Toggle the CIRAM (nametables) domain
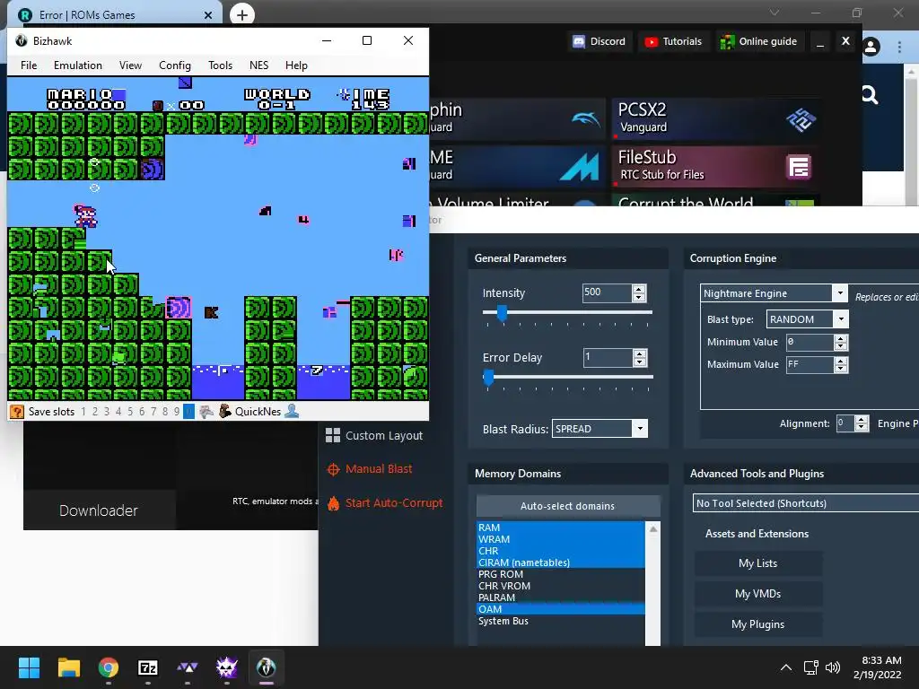Viewport: 919px width, 689px height. [x=561, y=563]
